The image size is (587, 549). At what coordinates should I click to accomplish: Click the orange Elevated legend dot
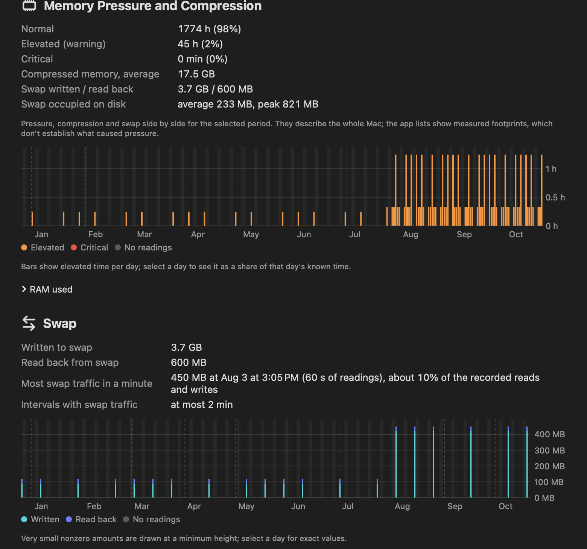[x=24, y=247]
